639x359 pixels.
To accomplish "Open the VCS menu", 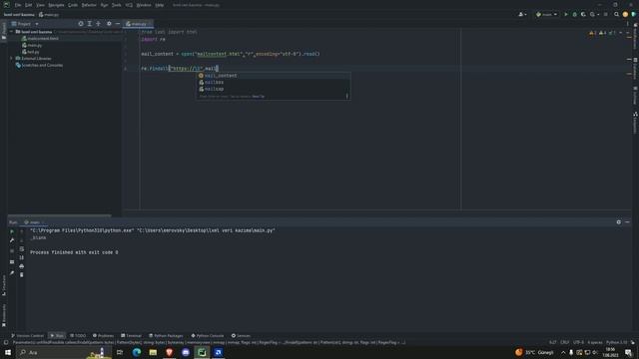I will (129, 5).
